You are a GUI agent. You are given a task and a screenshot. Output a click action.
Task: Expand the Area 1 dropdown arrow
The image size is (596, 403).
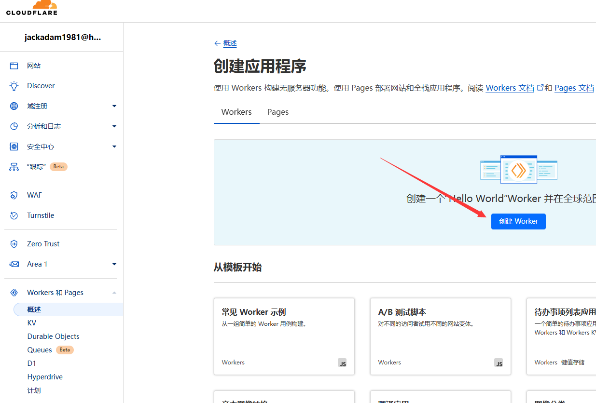coord(114,264)
